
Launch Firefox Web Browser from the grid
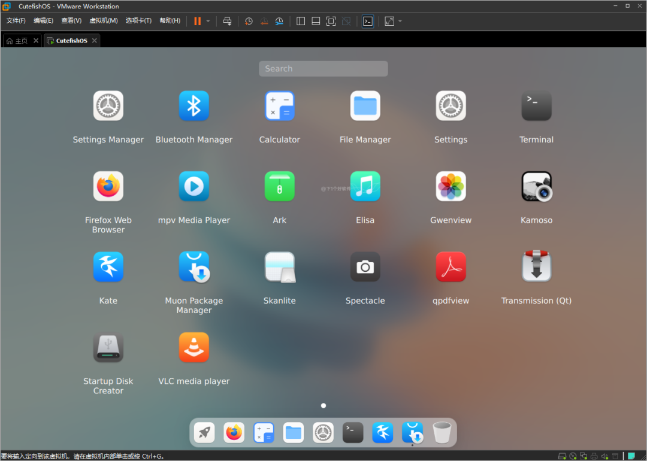[108, 186]
